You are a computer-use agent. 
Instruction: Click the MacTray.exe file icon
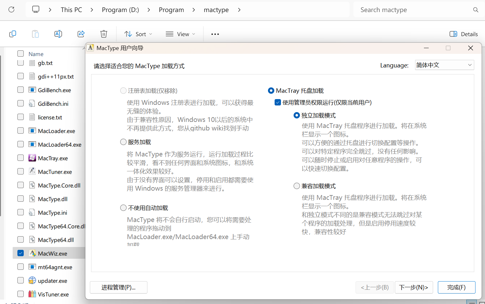[x=32, y=158]
